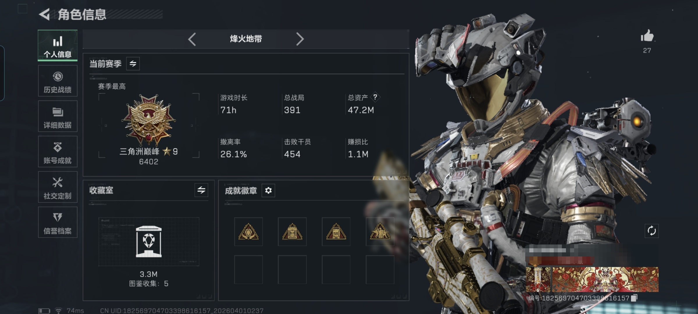
Task: Switch to previous mode with left chevron
Action: [192, 39]
